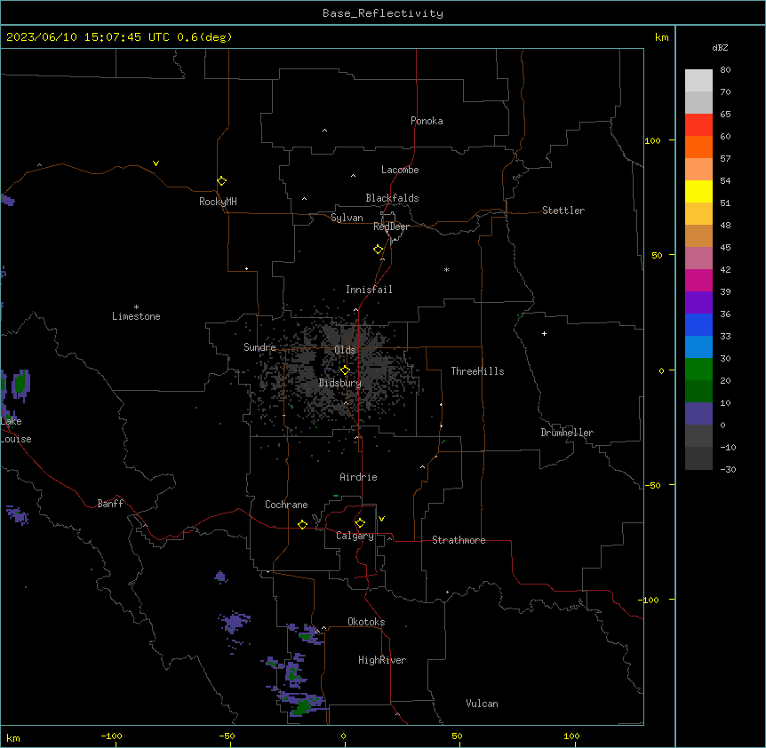This screenshot has width=766, height=748.
Task: Click the -100 tick on the right axis
Action: [x=650, y=600]
